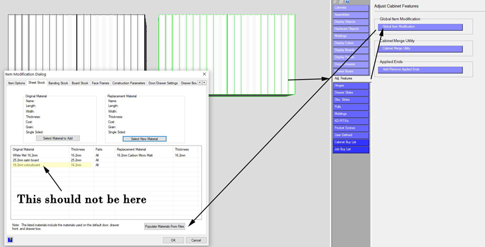
Task: Open the Hinges section in the sidebar
Action: (351, 86)
